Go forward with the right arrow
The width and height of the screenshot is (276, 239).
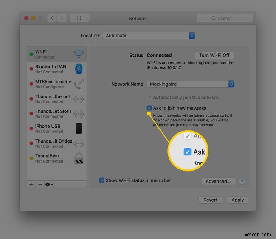[62, 18]
